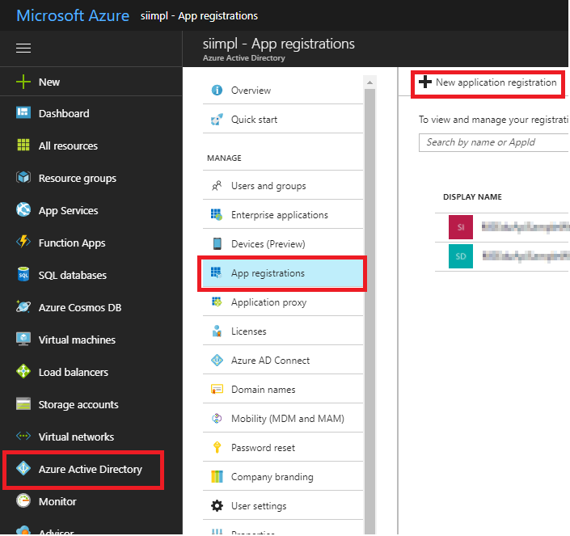Open Password reset menu entry
The width and height of the screenshot is (570, 536).
click(x=283, y=447)
